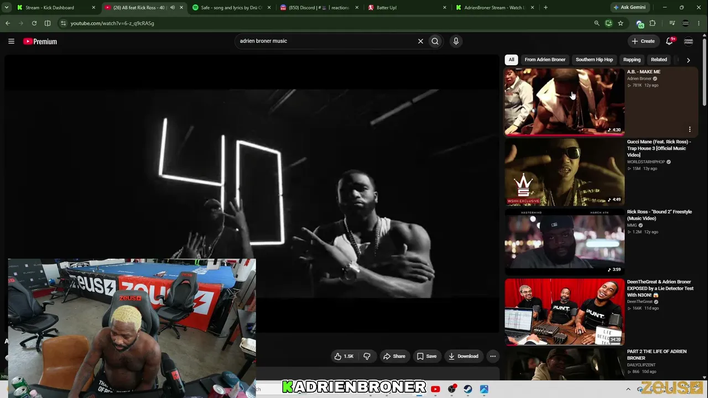Click the video player to toggle playback
Image resolution: width=708 pixels, height=398 pixels.
(x=252, y=193)
